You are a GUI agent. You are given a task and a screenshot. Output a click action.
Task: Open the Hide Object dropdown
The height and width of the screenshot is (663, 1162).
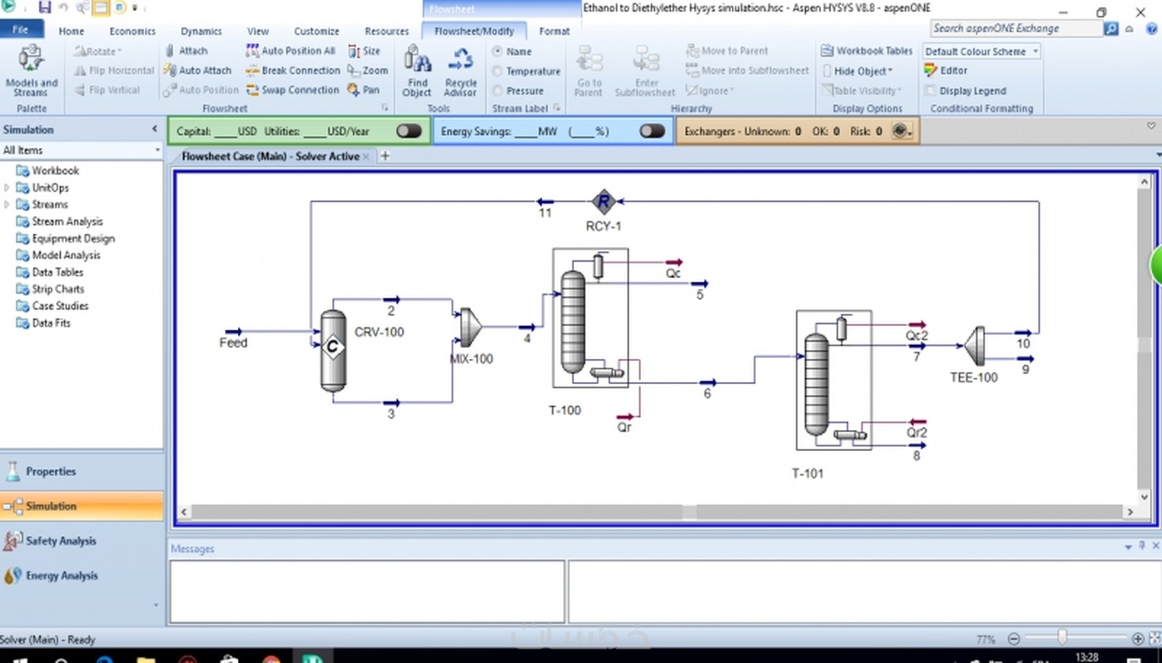tap(858, 71)
